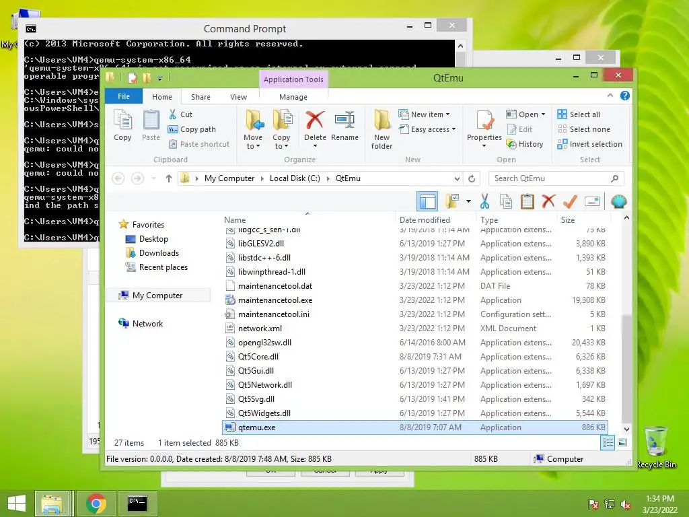
Task: Click Invert selection in the ribbon
Action: [589, 144]
